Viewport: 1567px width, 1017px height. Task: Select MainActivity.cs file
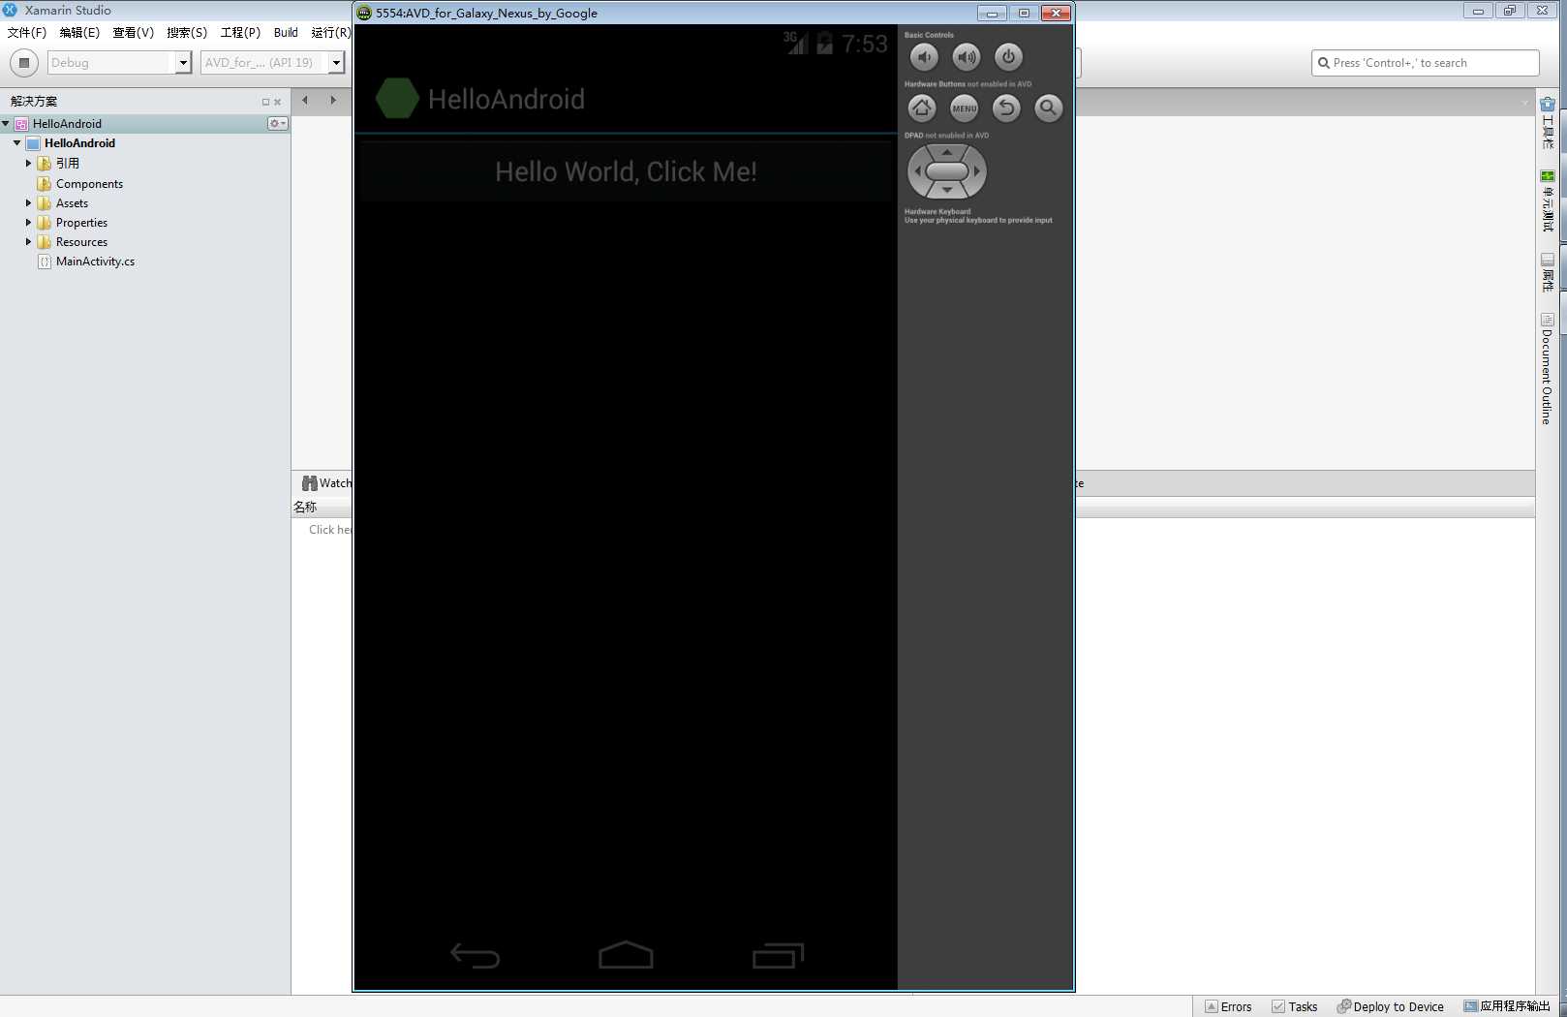(x=95, y=262)
